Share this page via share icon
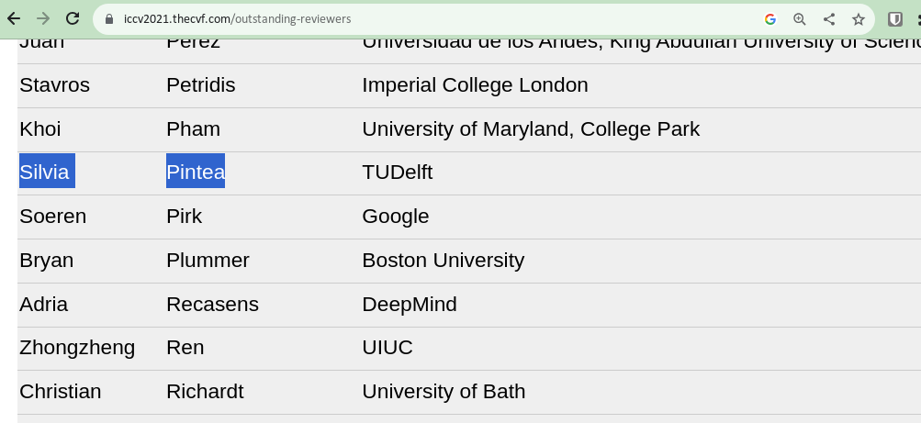Image resolution: width=921 pixels, height=423 pixels. pos(829,19)
